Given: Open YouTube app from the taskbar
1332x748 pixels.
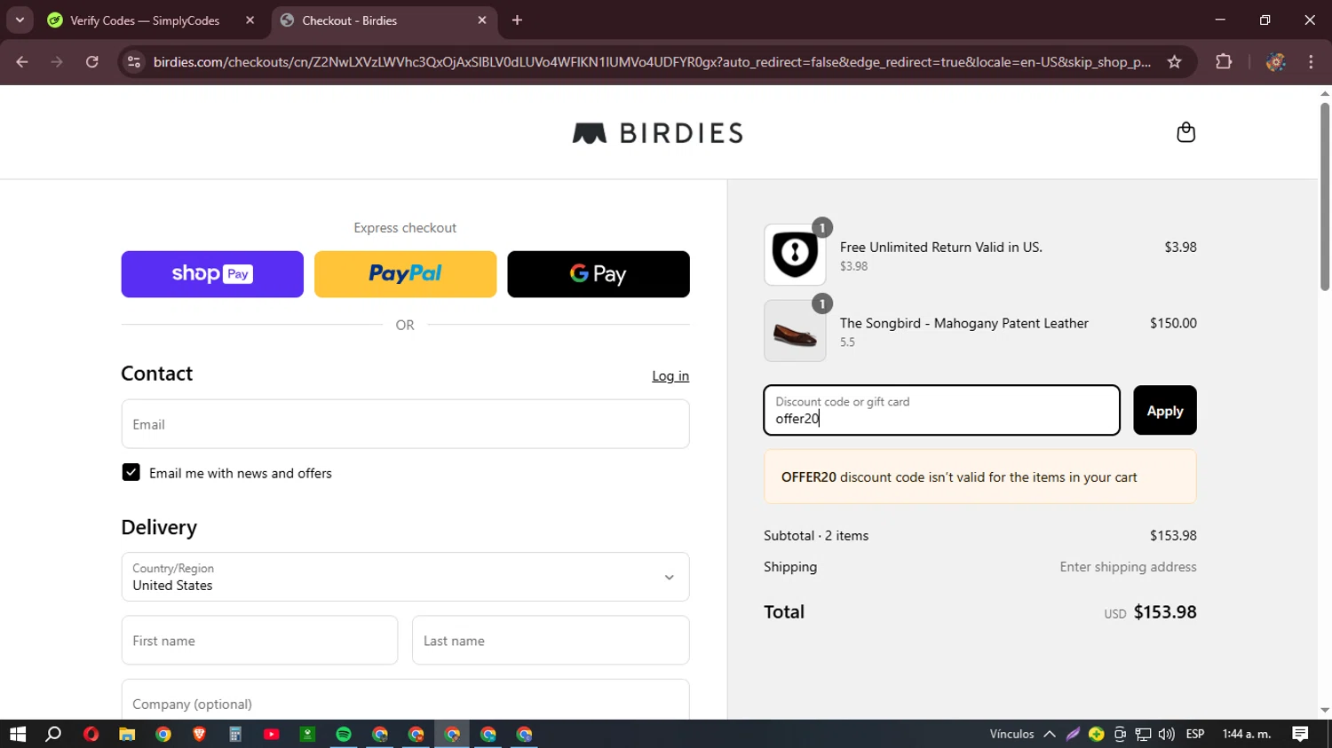Looking at the screenshot, I should click(272, 734).
